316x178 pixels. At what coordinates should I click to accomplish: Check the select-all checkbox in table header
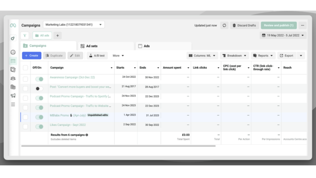coord(26,68)
